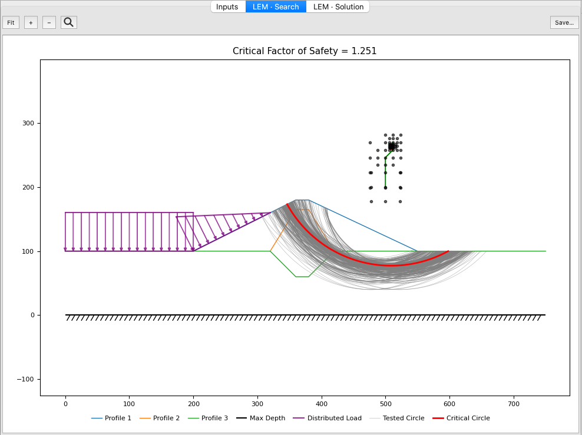Screen dimensions: 582x435
Task: Click the Tested Circle legend entry
Action: 397,418
